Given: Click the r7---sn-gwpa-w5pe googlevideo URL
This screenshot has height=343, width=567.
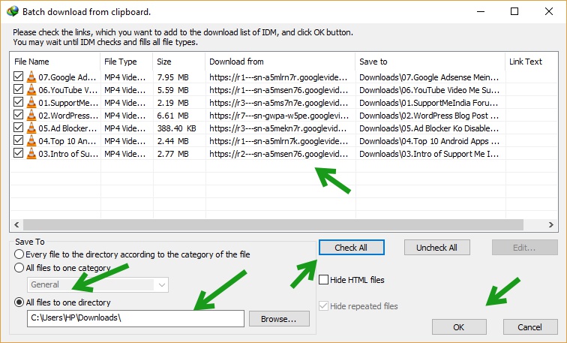Looking at the screenshot, I should pyautogui.click(x=279, y=116).
